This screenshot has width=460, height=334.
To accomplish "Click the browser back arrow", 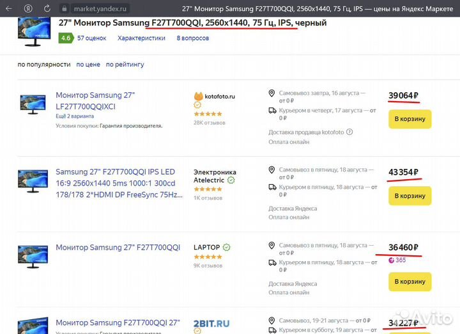I will (x=10, y=9).
